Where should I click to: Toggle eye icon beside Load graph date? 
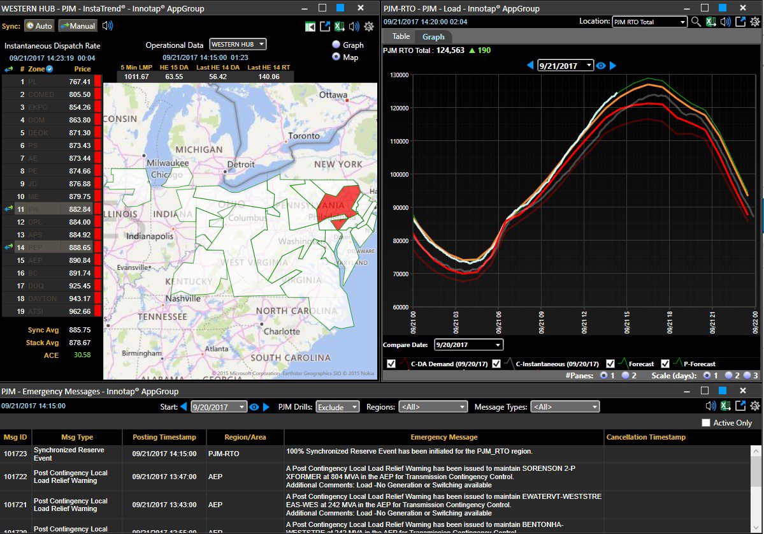point(601,66)
